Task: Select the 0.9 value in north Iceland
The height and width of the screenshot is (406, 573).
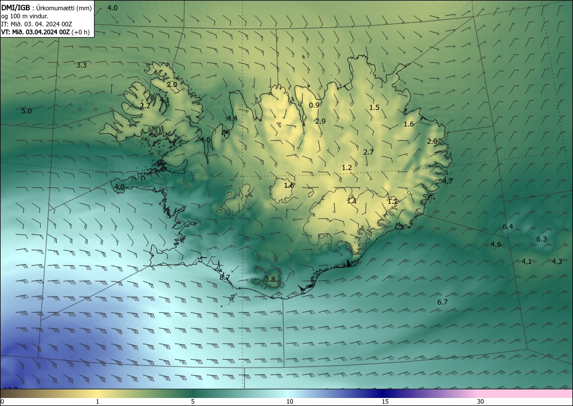Action: [314, 105]
